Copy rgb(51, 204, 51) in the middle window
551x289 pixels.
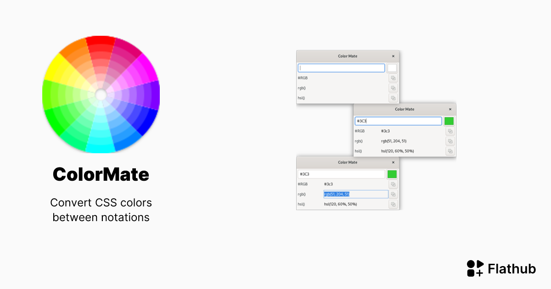(450, 141)
